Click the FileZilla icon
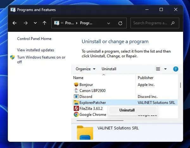Image resolution: width=190 pixels, height=148 pixels. (x=76, y=108)
